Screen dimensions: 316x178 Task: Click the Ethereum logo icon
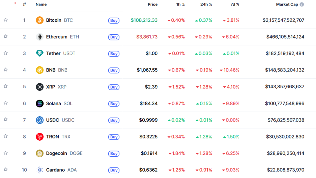[x=40, y=37]
